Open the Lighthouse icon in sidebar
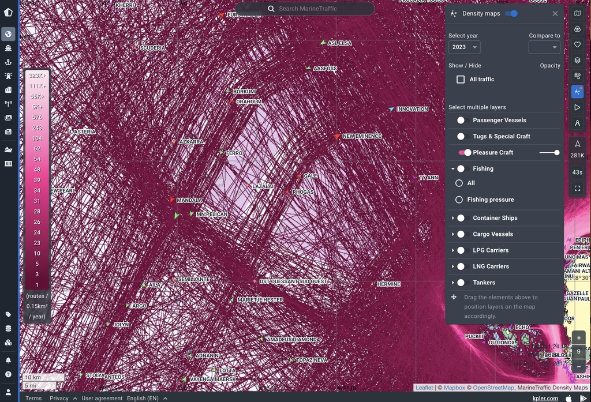 (x=8, y=76)
